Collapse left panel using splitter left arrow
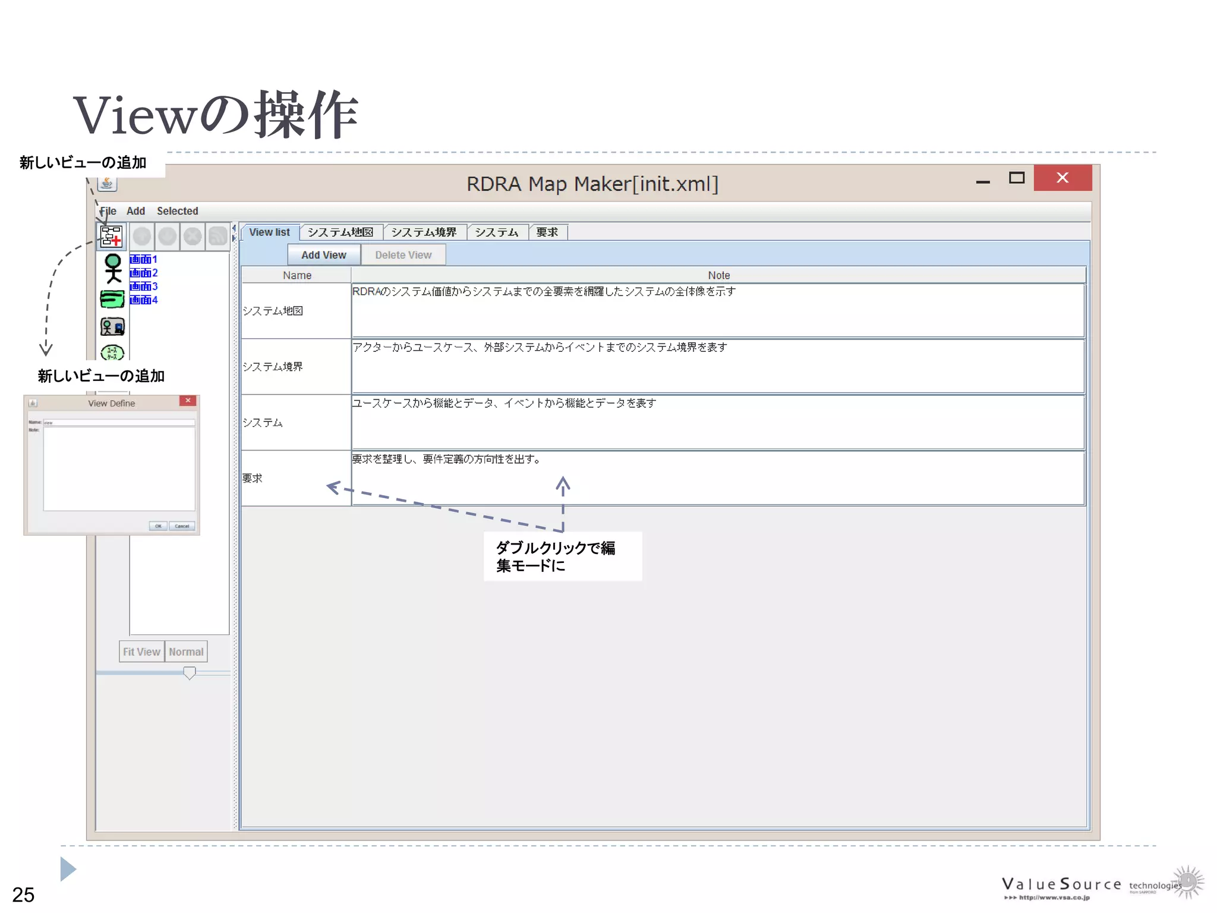The height and width of the screenshot is (913, 1217). click(234, 228)
